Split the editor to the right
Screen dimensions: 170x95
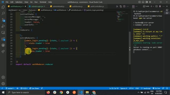coord(124,6)
